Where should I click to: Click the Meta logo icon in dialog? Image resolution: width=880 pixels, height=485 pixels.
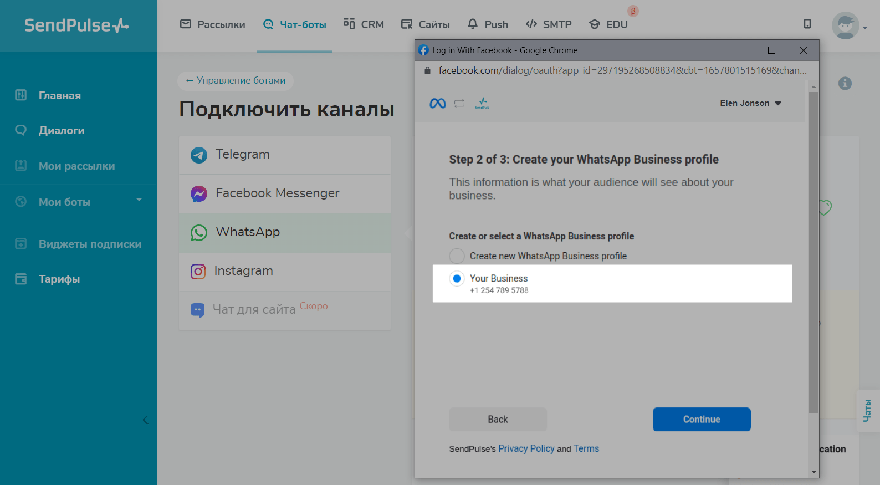coord(437,104)
